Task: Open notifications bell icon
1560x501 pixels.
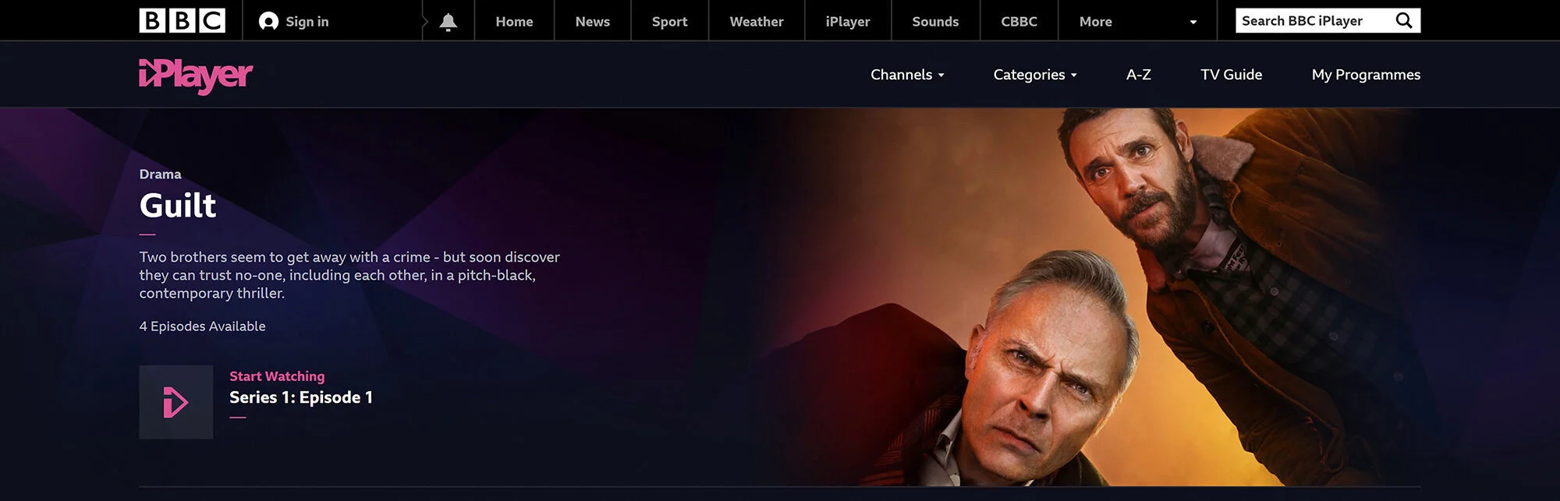Action: click(x=448, y=22)
